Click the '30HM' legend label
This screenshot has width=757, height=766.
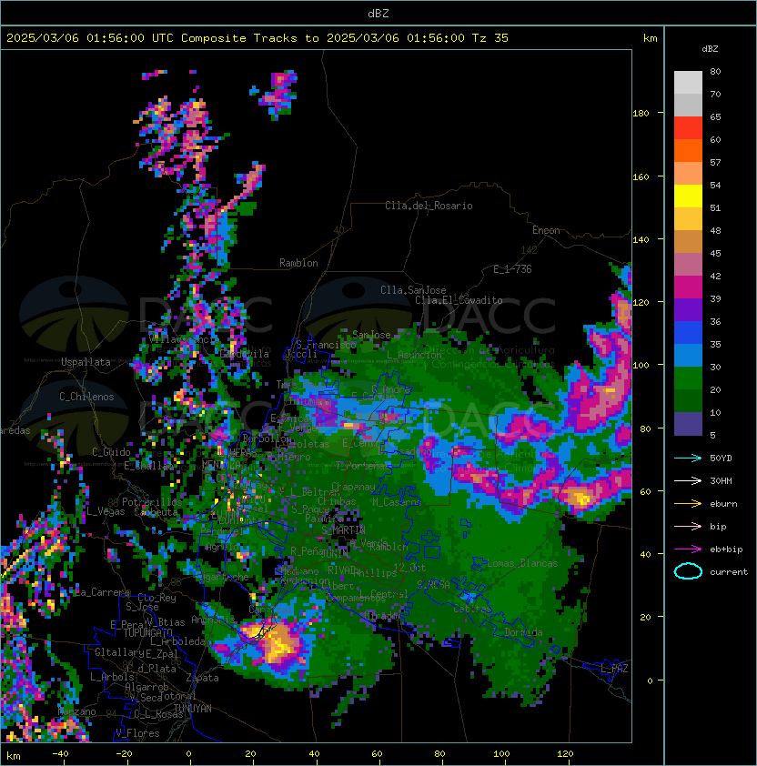721,480
